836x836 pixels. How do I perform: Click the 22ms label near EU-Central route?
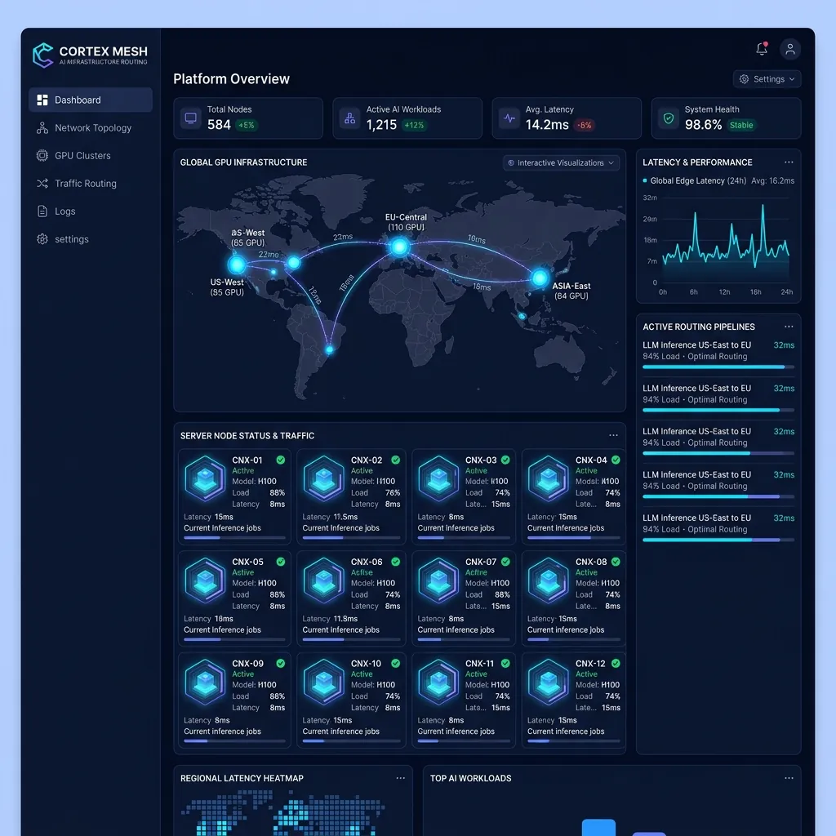tap(343, 237)
